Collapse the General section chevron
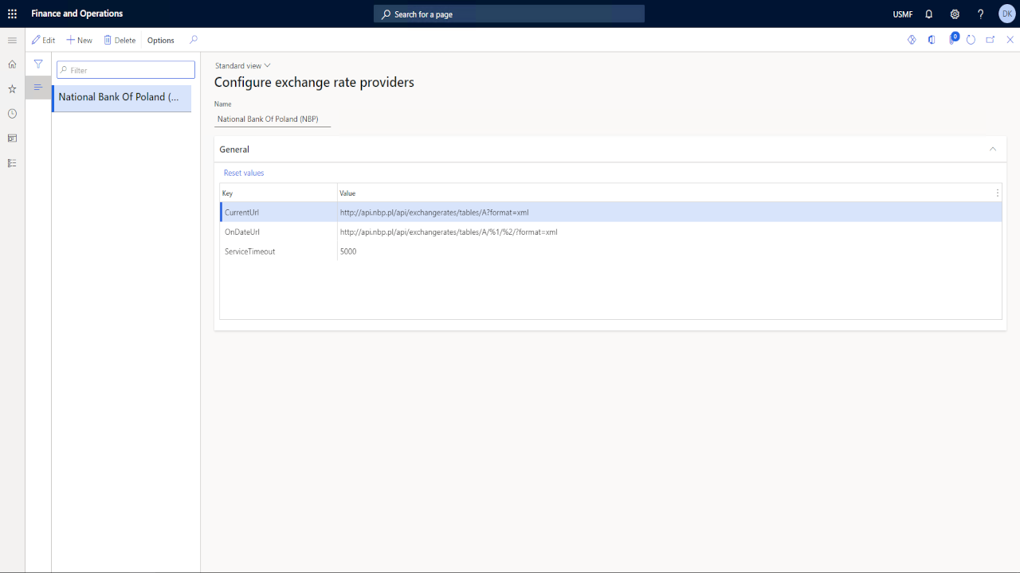Screen dimensions: 1020x573 coord(993,149)
